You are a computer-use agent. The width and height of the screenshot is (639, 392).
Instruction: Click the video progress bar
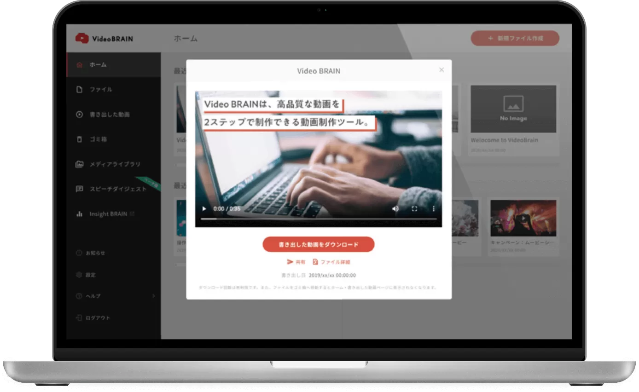(x=319, y=219)
